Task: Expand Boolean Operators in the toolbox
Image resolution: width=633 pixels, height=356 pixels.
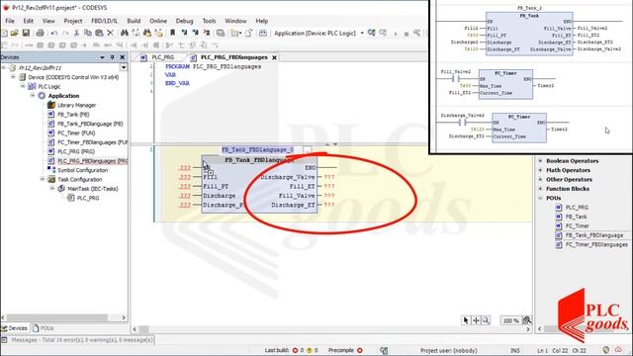Action: [541, 160]
